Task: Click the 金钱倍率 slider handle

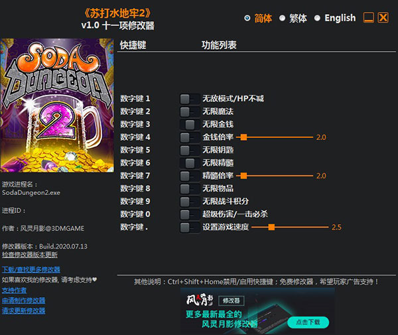Action: coord(243,137)
